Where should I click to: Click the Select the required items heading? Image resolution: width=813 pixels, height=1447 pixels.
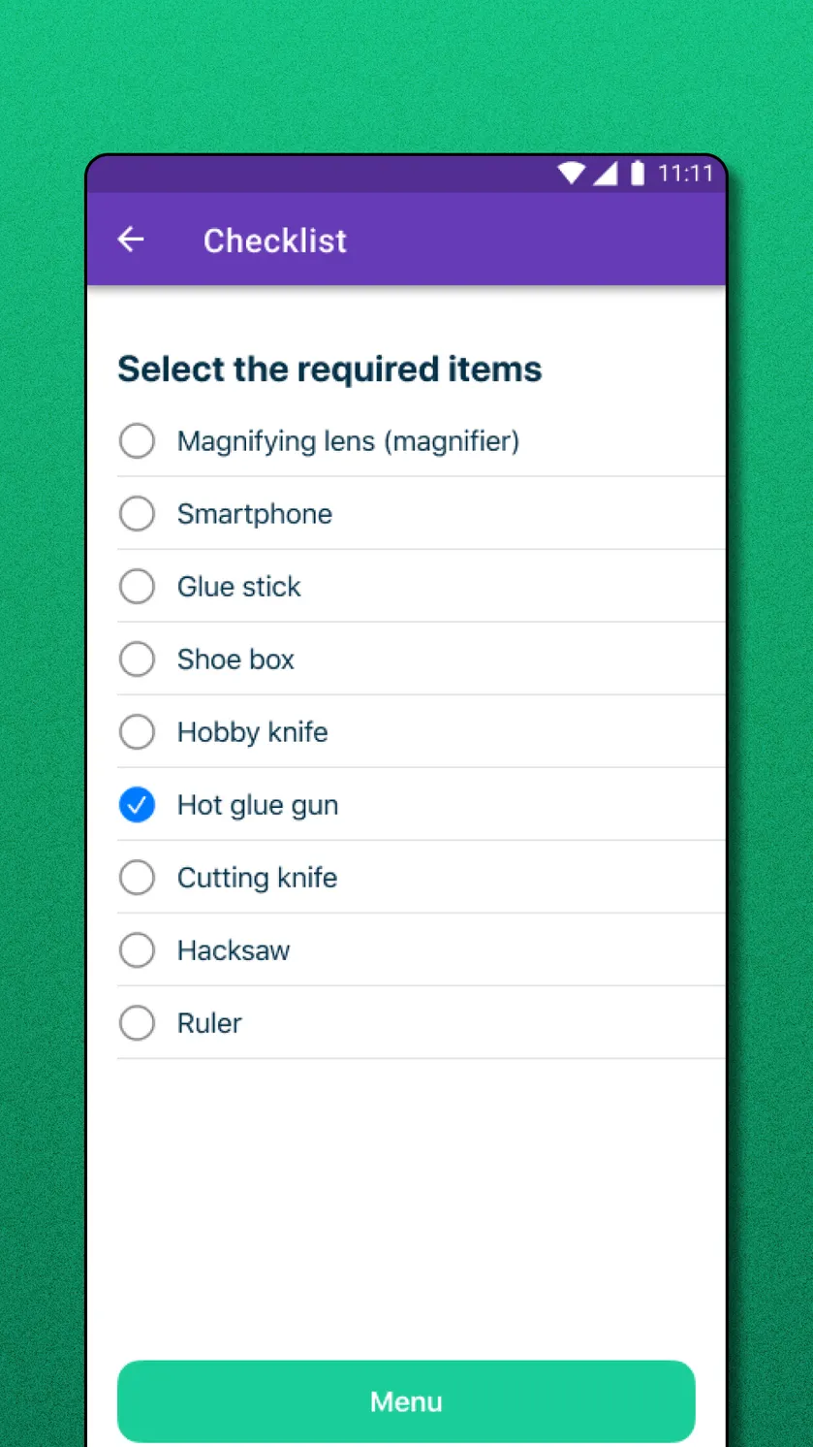329,370
